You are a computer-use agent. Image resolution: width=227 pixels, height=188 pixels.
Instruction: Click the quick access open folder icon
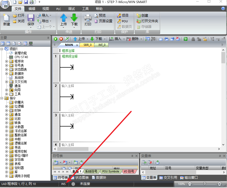click(x=20, y=2)
